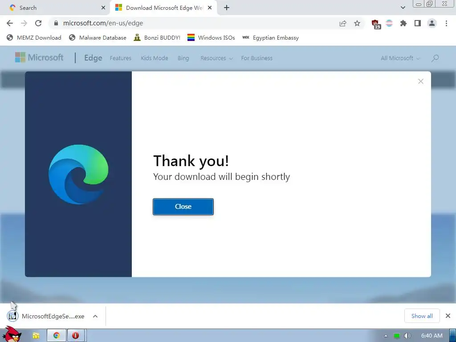This screenshot has height=342, width=456.
Task: Open the Bonzi BUDDY! bookmark
Action: coord(157,38)
